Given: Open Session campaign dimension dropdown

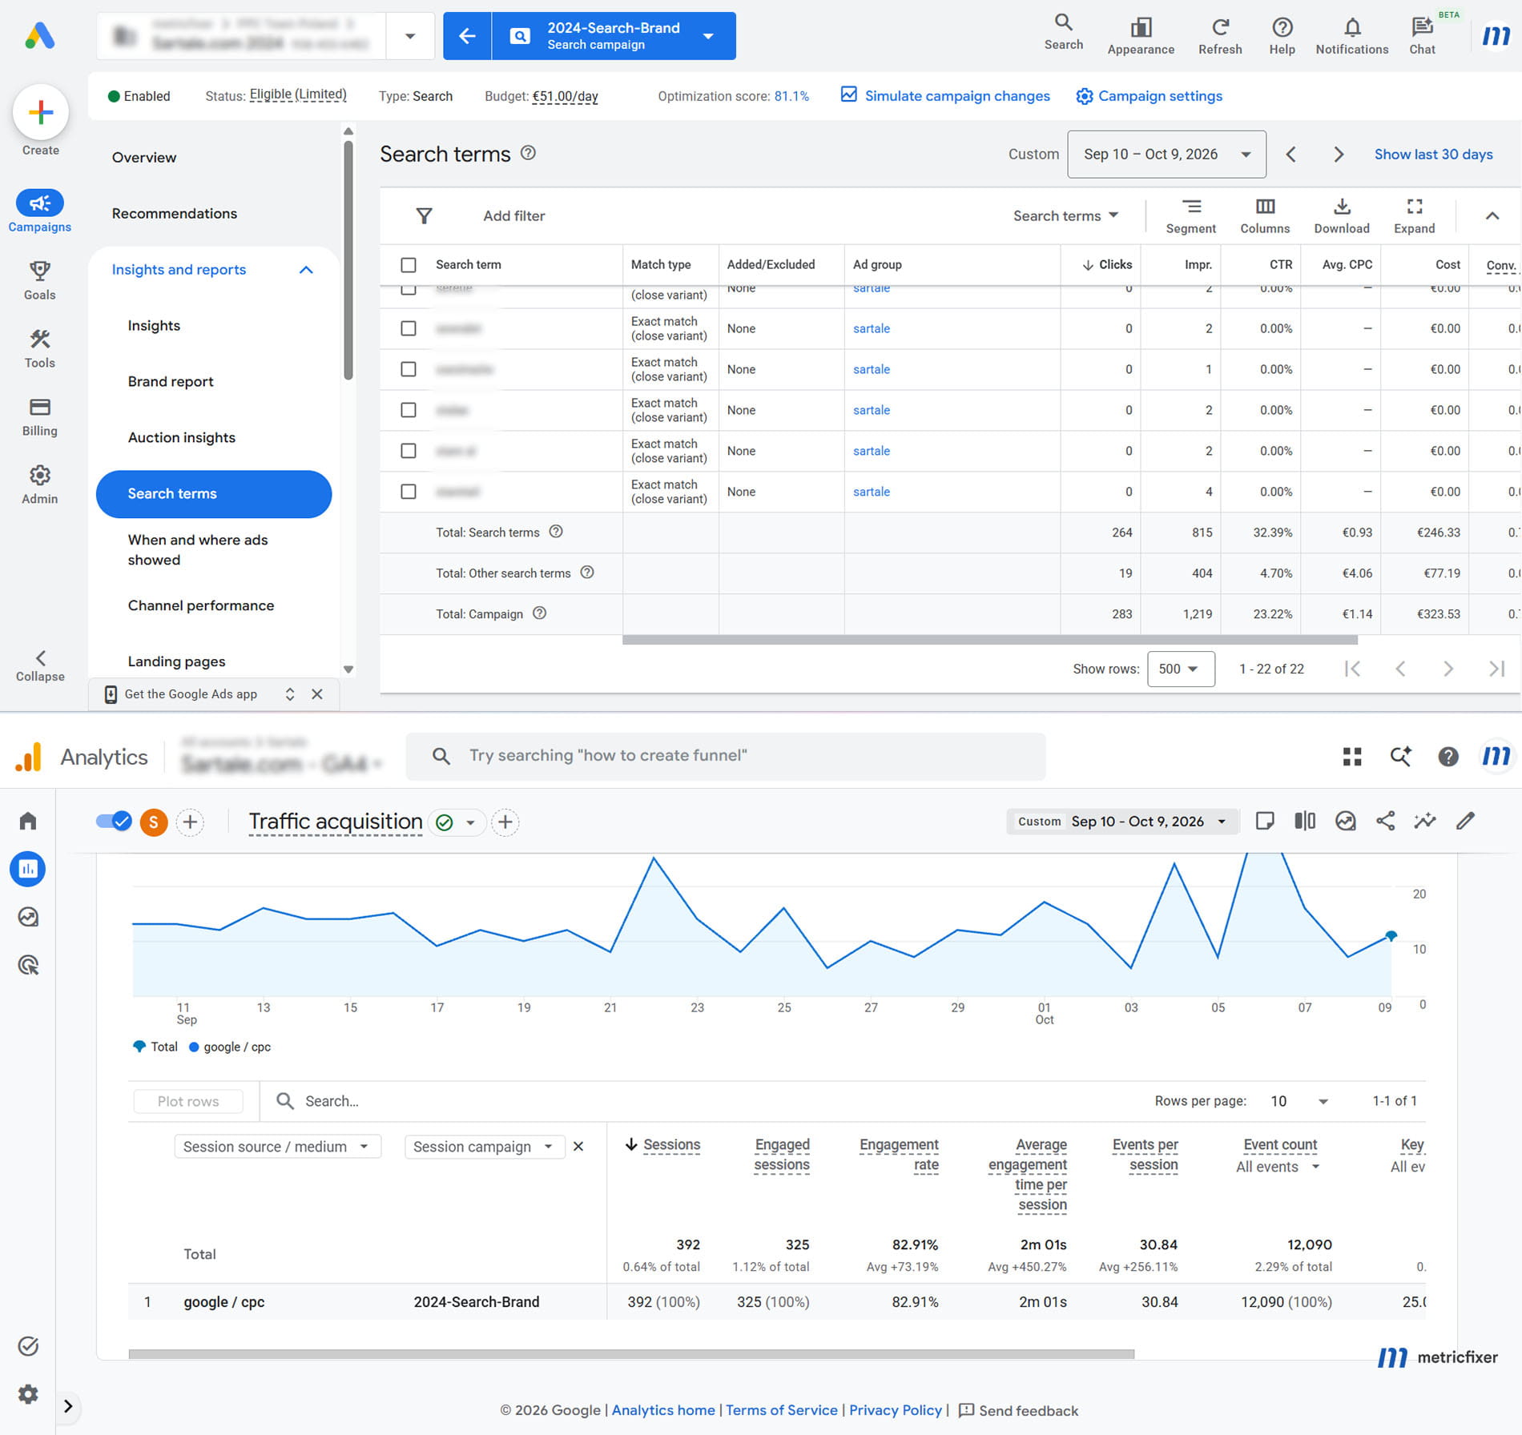Looking at the screenshot, I should coord(484,1147).
